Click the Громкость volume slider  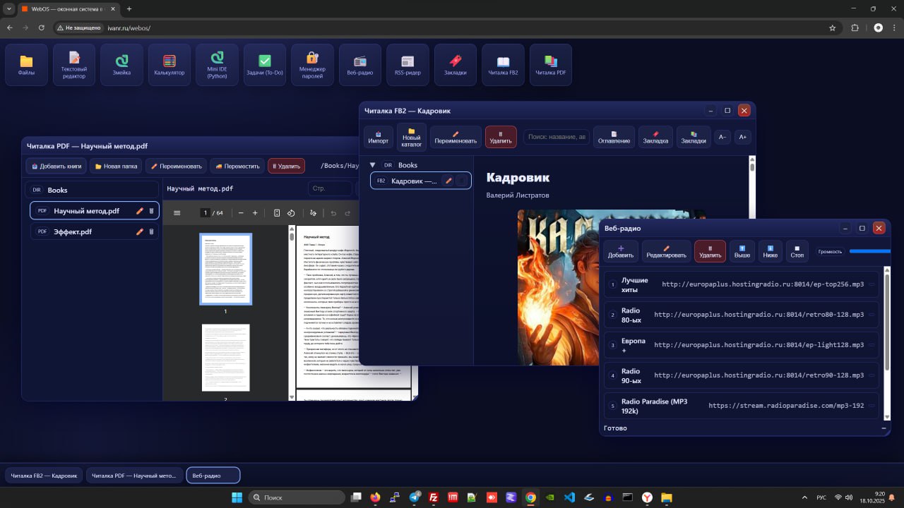pyautogui.click(x=869, y=250)
